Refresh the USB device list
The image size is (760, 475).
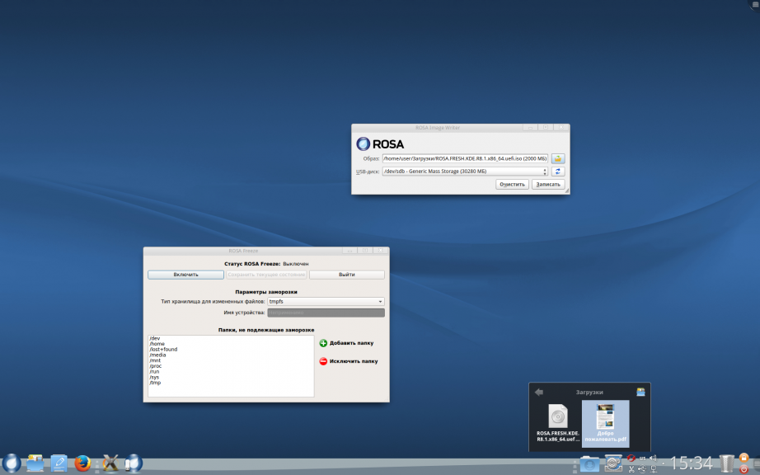pyautogui.click(x=558, y=171)
